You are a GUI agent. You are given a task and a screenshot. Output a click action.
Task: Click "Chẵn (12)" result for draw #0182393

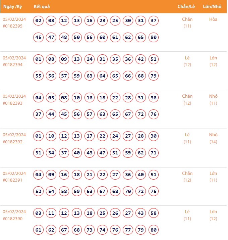tap(187, 99)
